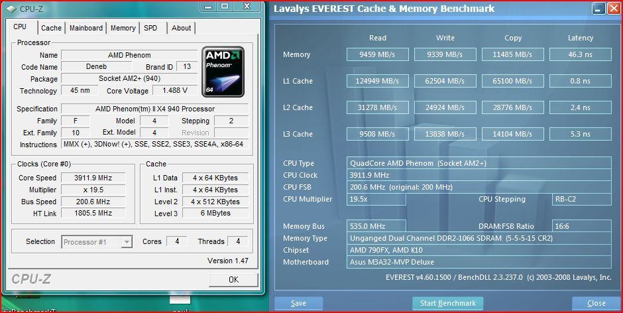Click the CPU Multiplier 19.5x field
This screenshot has height=313, width=623.
coord(376,199)
